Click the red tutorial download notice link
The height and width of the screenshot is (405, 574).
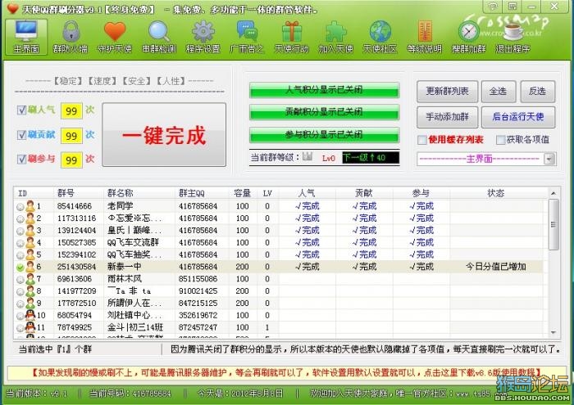pos(286,372)
